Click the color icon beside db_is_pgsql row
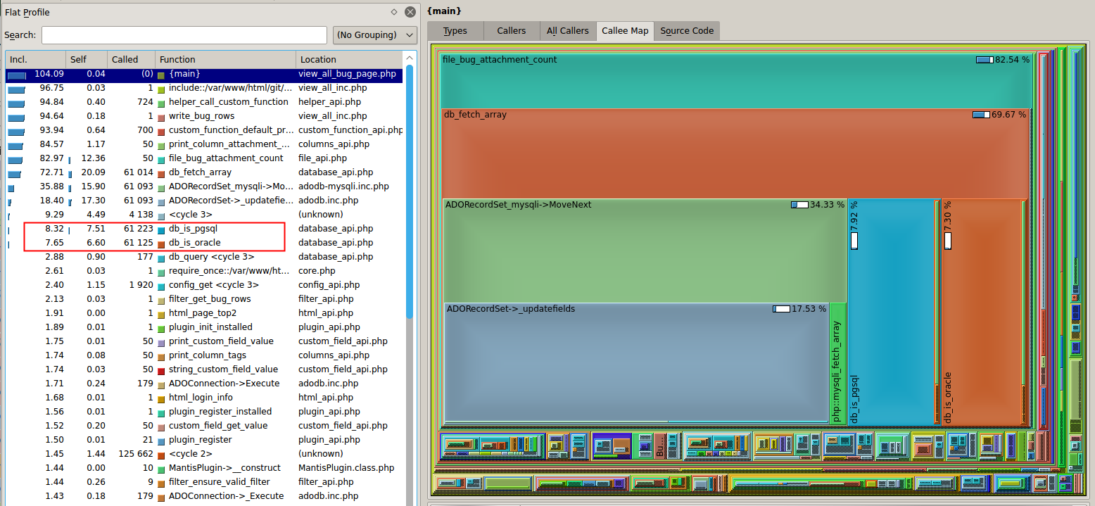1095x506 pixels. 161,229
